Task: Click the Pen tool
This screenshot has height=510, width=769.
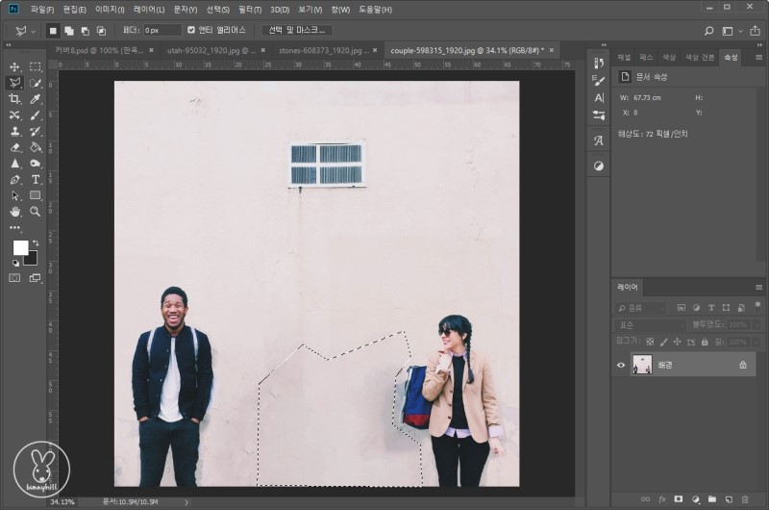Action: pos(14,179)
